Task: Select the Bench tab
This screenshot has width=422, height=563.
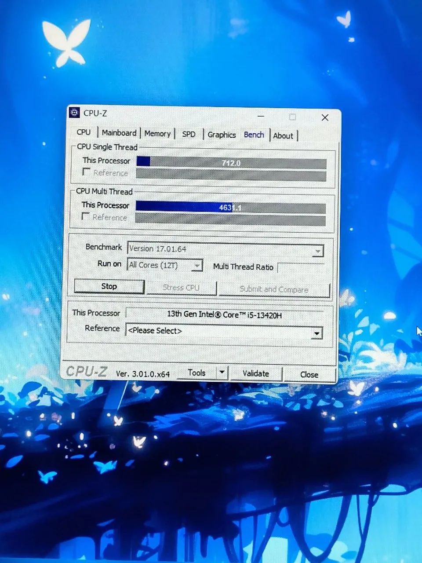Action: click(254, 135)
